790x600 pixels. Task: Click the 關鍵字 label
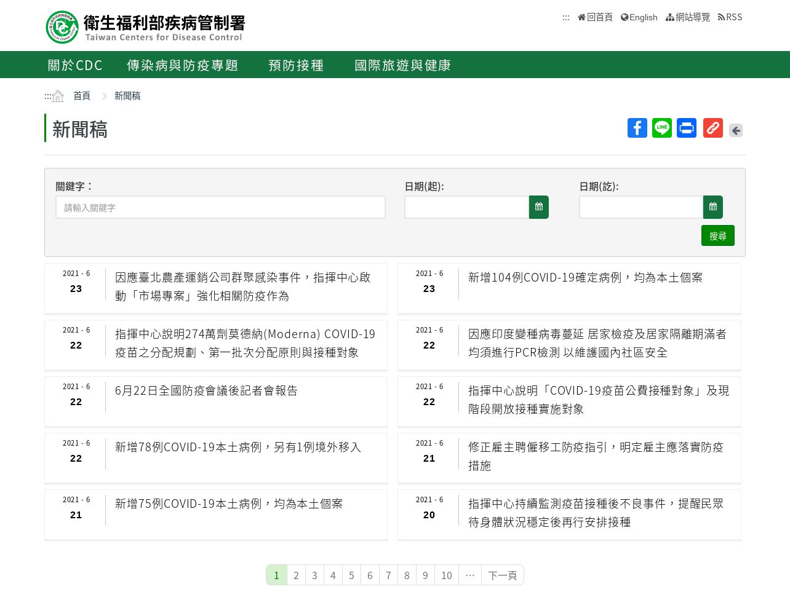coord(74,186)
